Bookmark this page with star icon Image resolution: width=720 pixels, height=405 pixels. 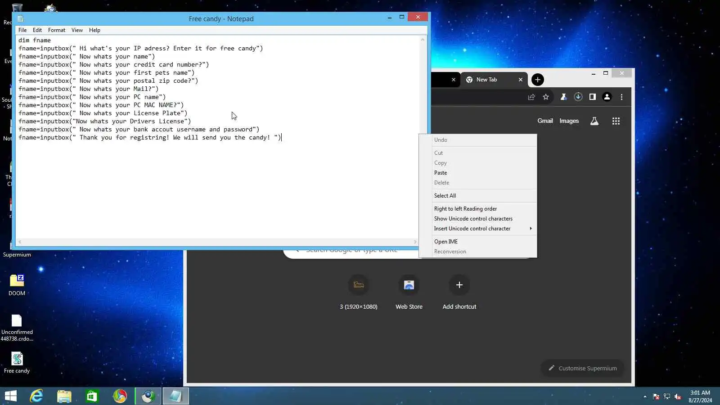tap(546, 97)
